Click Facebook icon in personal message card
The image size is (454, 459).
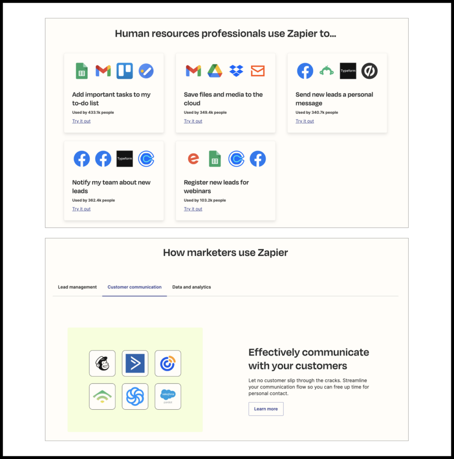(305, 71)
